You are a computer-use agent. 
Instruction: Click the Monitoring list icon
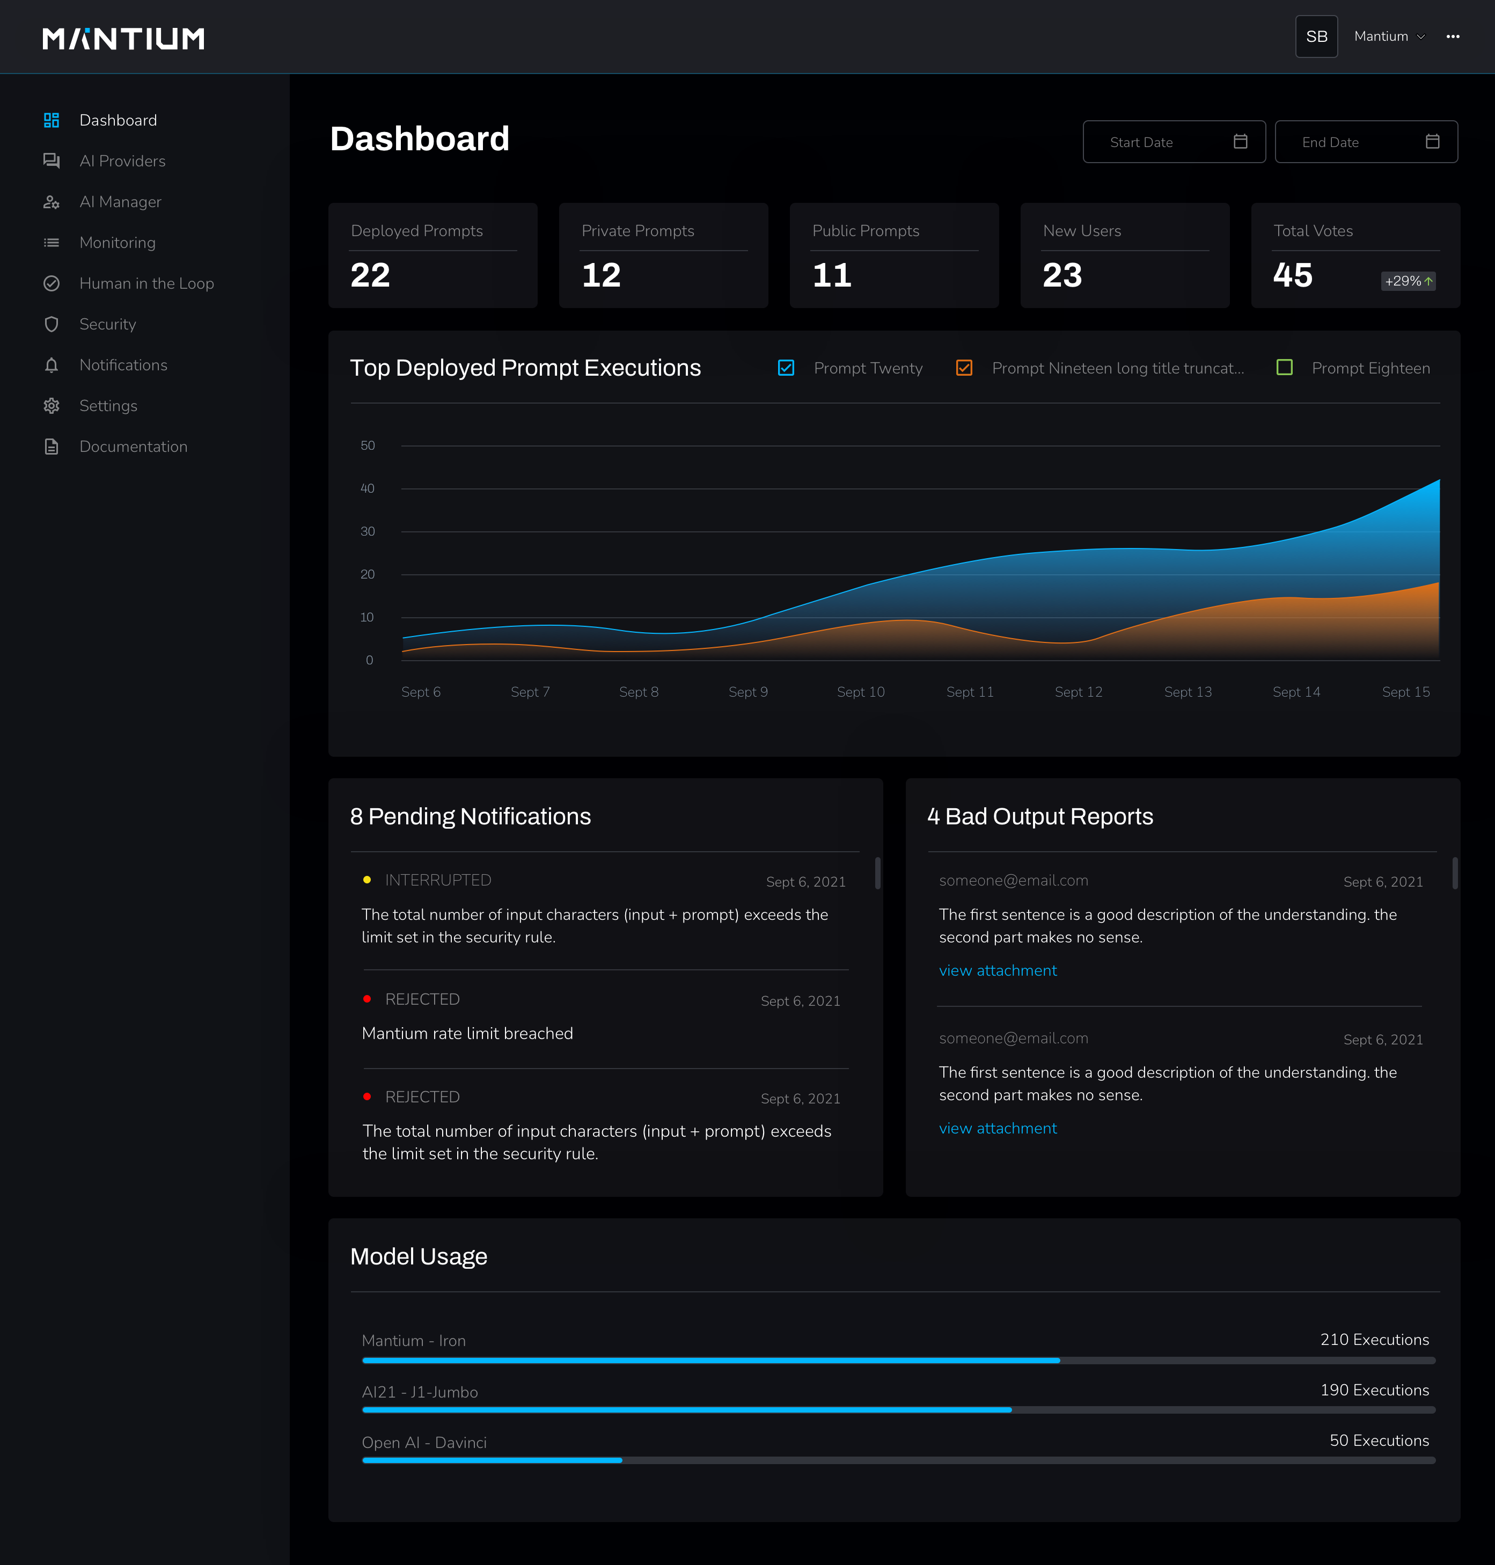[x=51, y=242]
